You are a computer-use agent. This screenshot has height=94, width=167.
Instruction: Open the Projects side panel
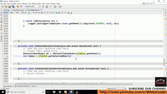tap(1, 27)
